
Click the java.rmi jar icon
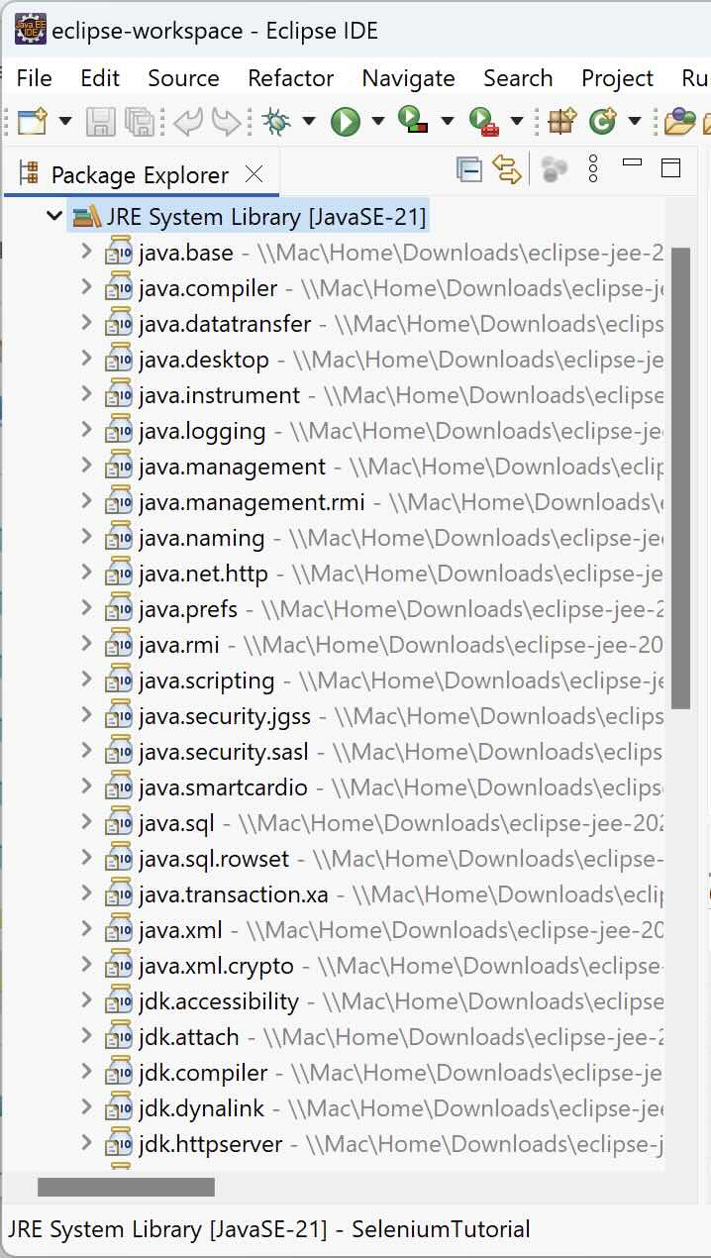[119, 645]
